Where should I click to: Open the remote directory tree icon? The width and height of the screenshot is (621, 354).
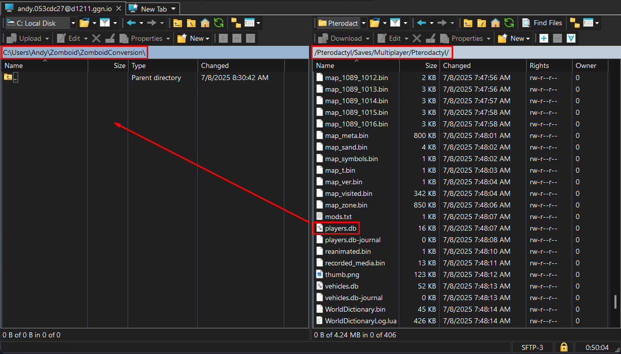click(575, 23)
